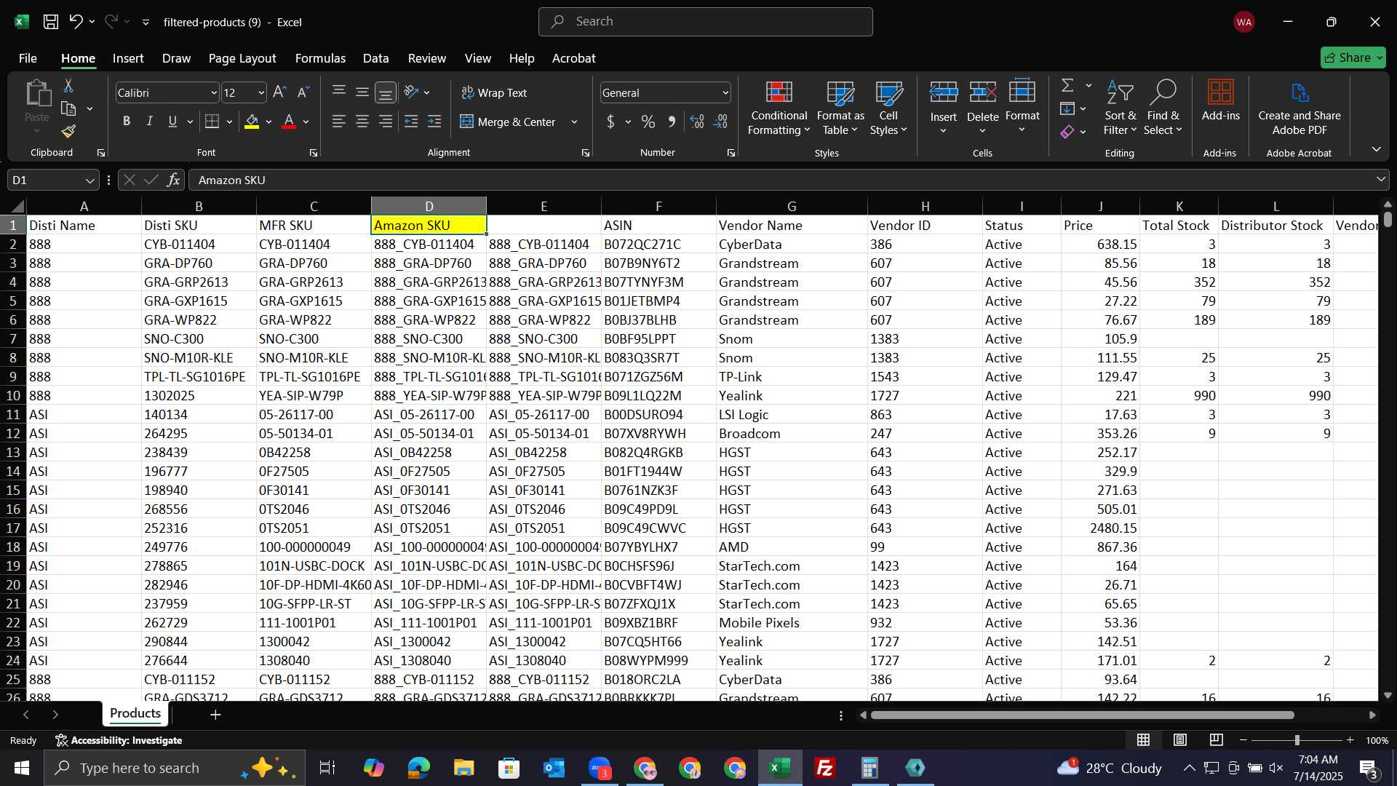The image size is (1397, 786).
Task: Open the font name dropdown
Action: (214, 93)
